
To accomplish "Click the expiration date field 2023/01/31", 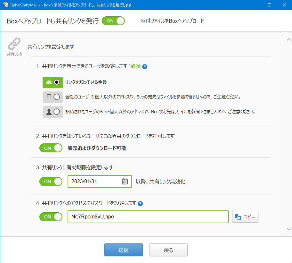I will click(100, 182).
